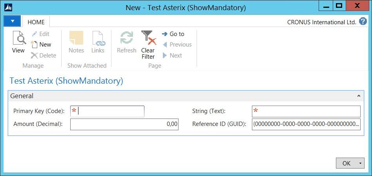372x176 pixels.
Task: Focus the Primary Key (Code) field
Action: click(107, 111)
